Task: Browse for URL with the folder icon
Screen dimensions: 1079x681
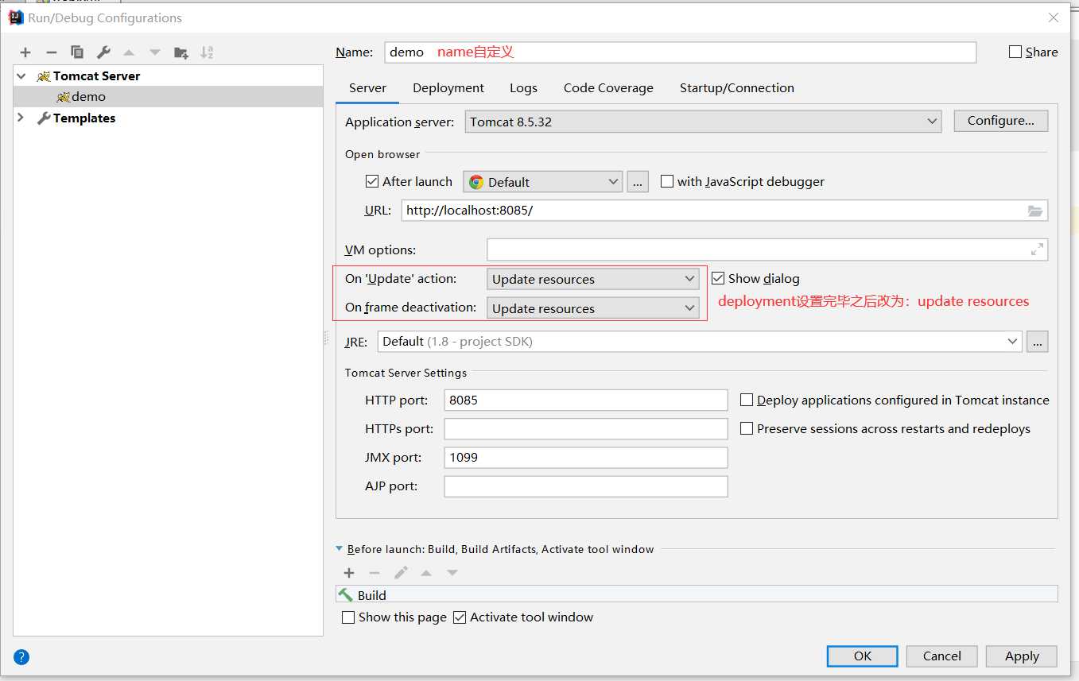Action: click(1034, 211)
